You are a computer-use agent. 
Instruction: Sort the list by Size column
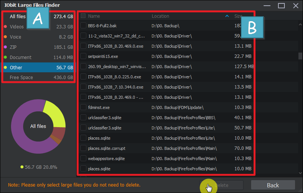pos(238,16)
